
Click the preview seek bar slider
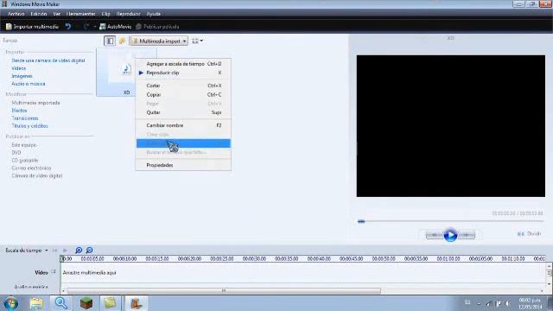361,221
